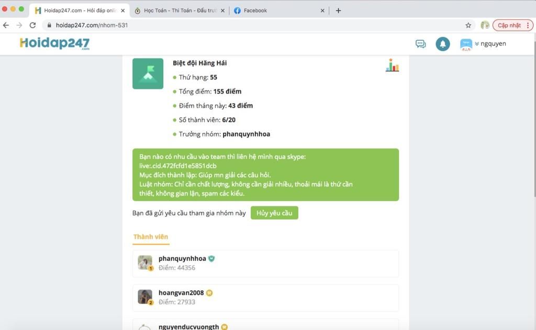The image size is (536, 330).
Task: Close the Facebook tab
Action: coord(322,10)
